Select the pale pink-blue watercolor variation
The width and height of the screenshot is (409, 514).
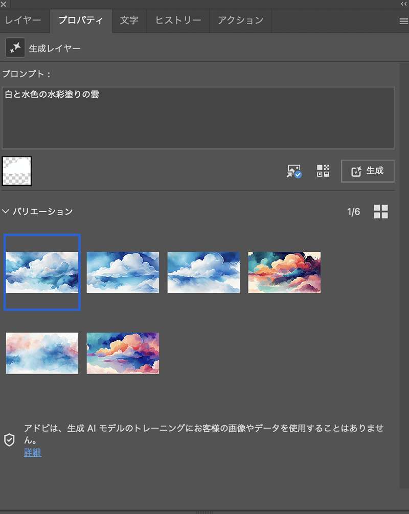pos(42,353)
